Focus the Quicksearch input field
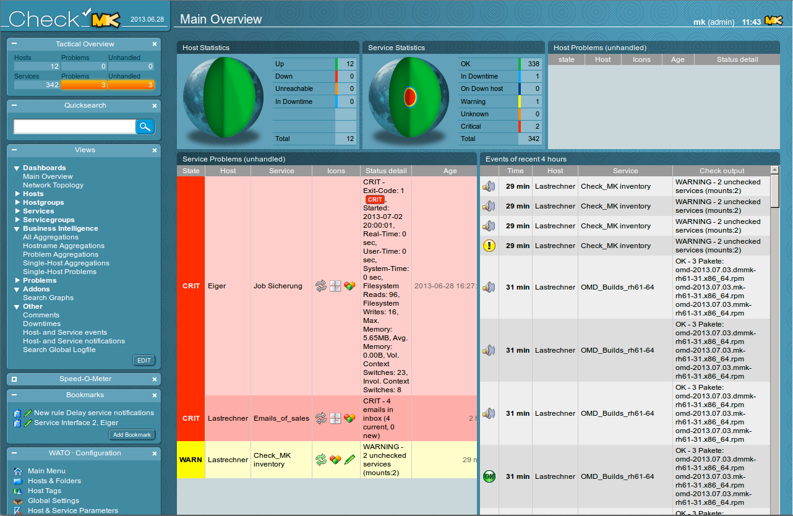This screenshot has height=516, width=793. [74, 127]
